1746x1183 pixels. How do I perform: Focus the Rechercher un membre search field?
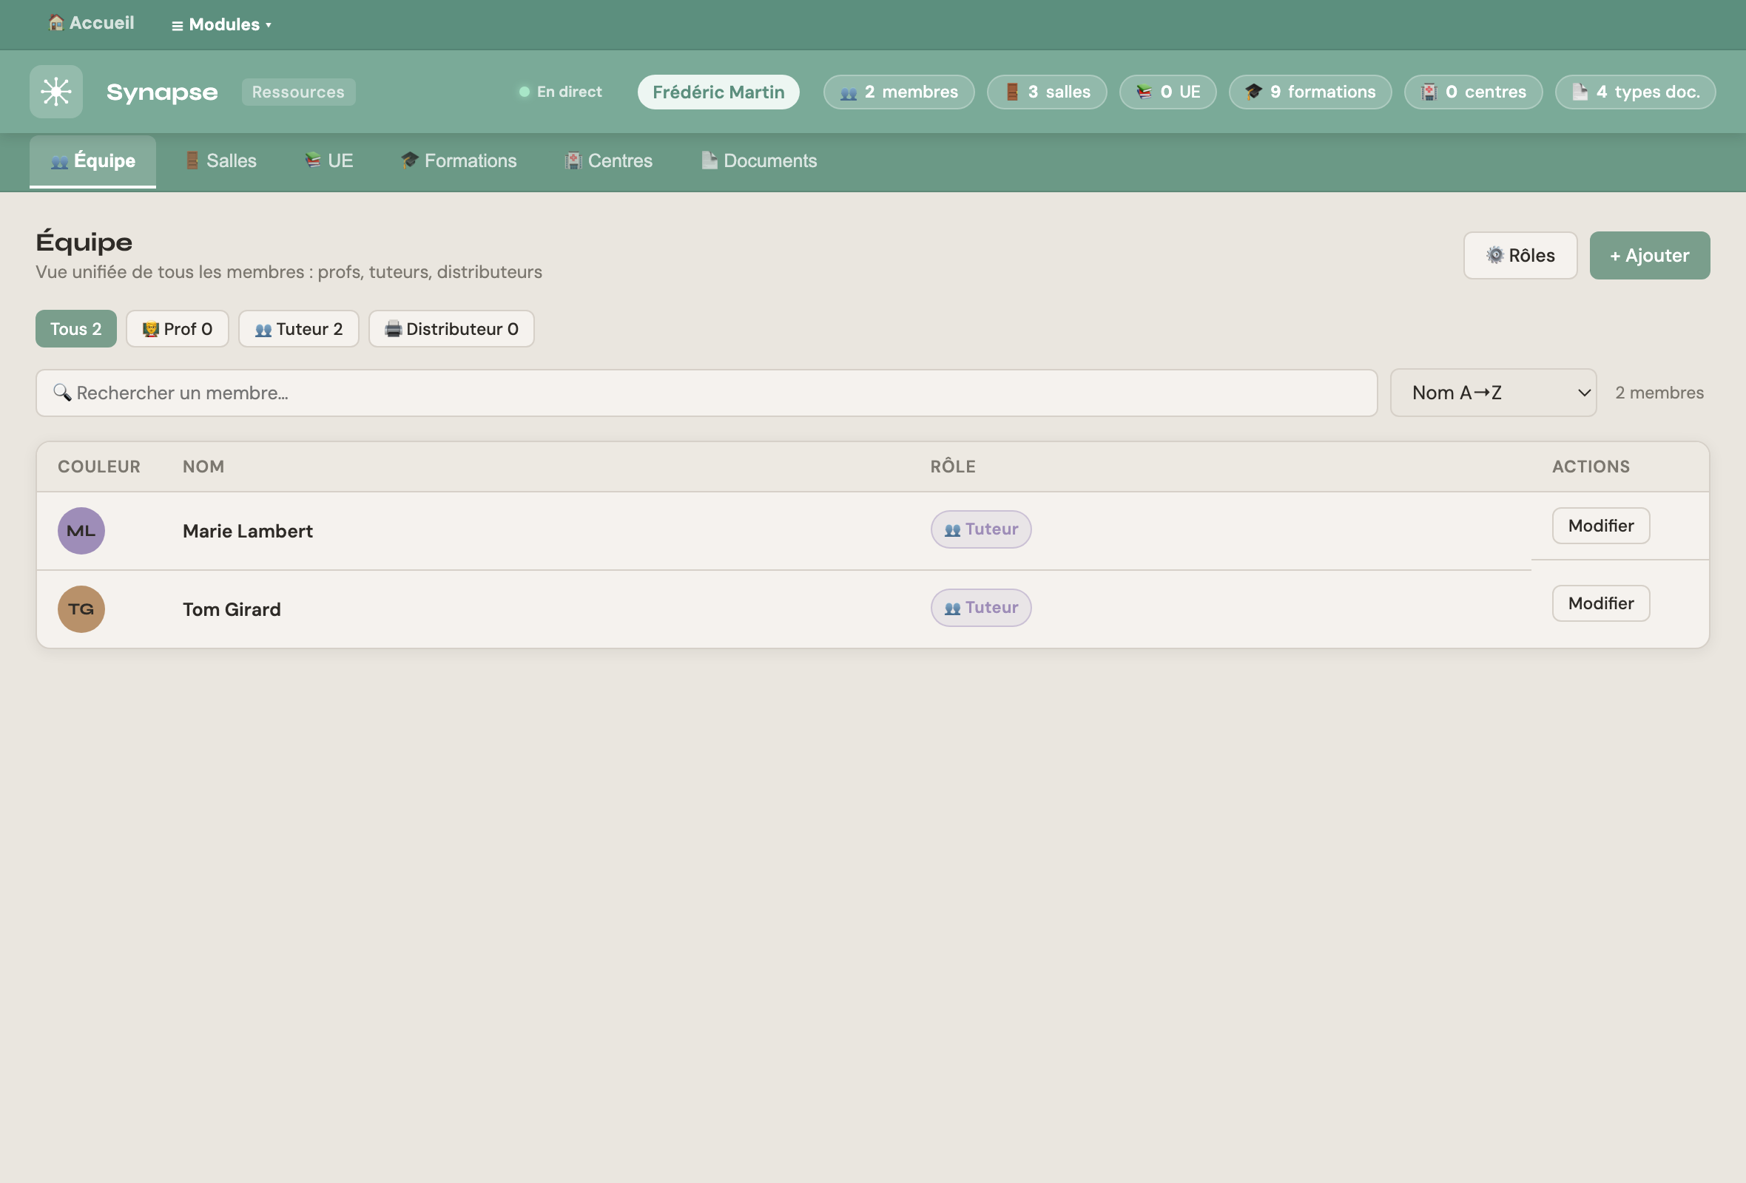707,393
